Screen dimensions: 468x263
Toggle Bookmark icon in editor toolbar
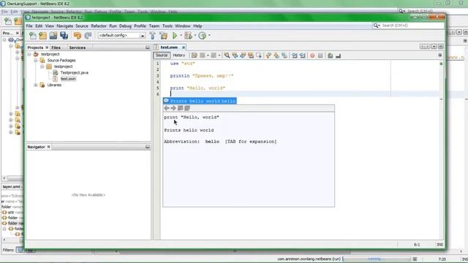tap(284, 56)
